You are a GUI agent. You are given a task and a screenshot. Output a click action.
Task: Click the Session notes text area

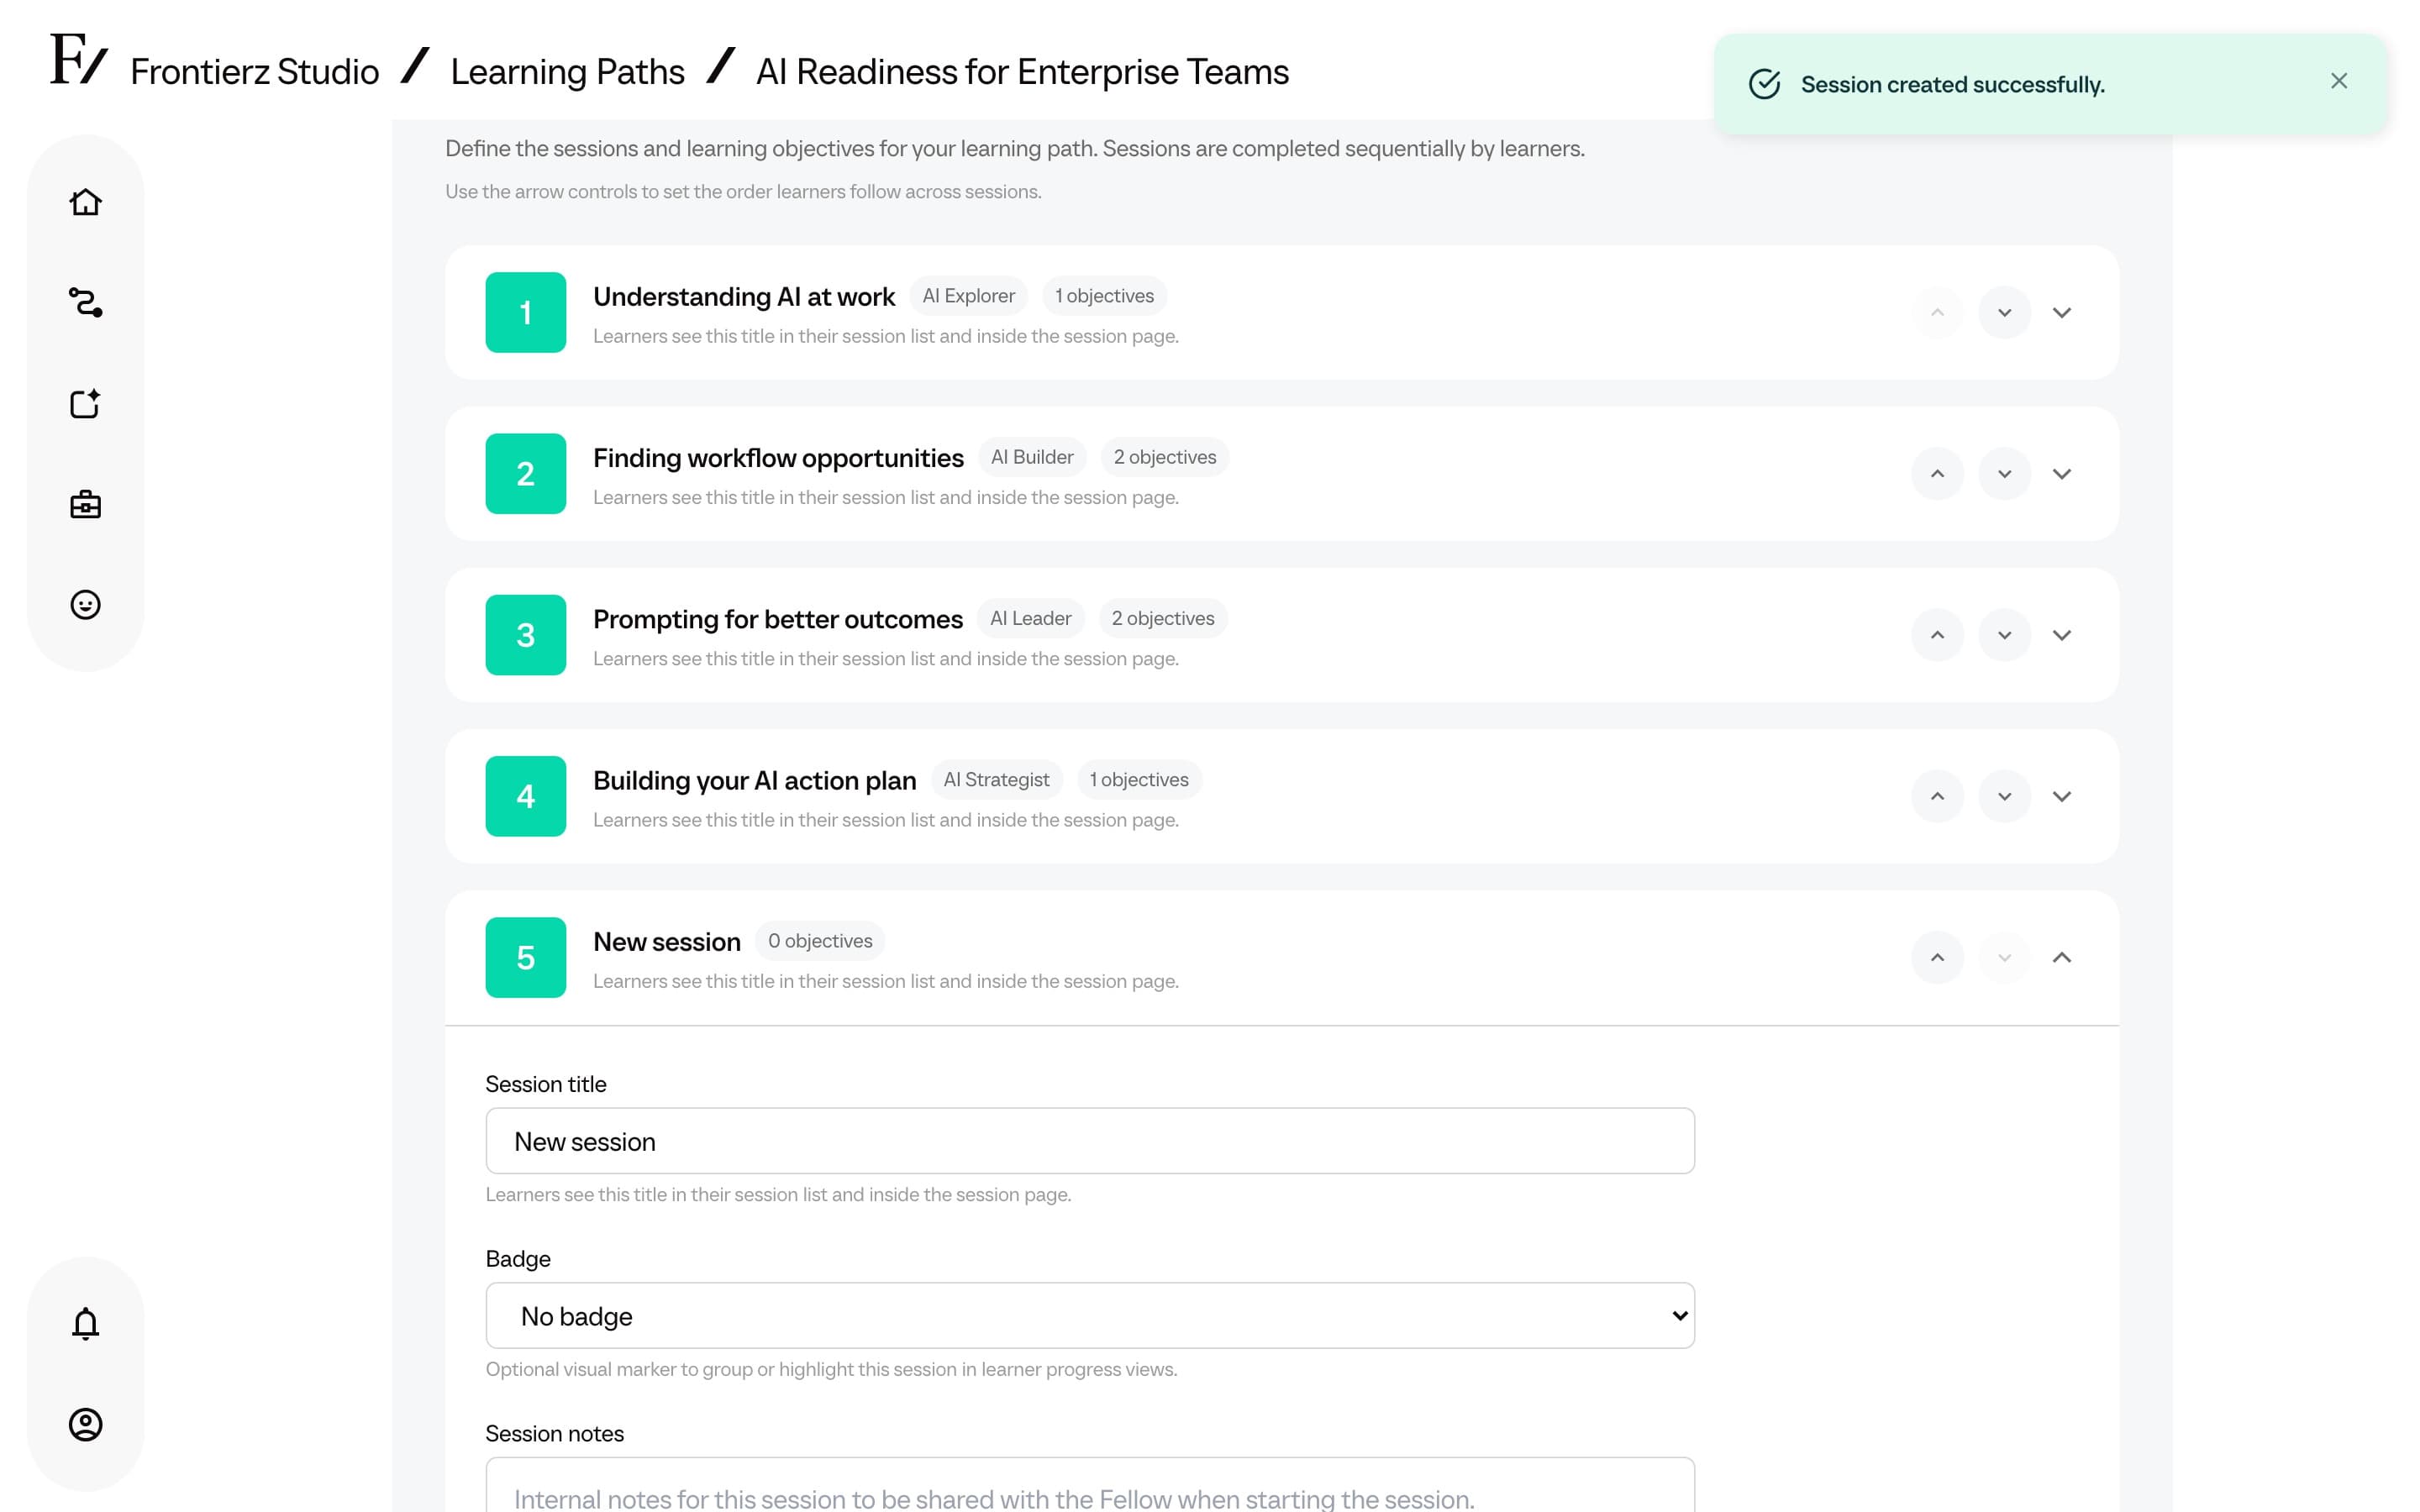click(1090, 1485)
